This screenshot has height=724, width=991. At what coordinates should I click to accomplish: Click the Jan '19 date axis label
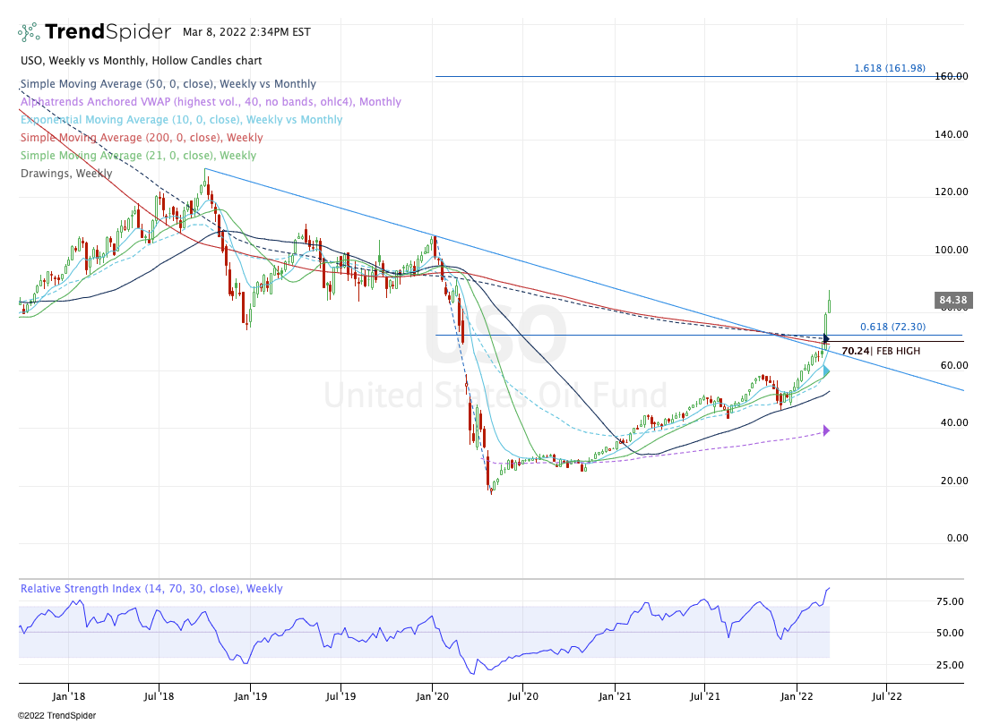click(x=250, y=697)
